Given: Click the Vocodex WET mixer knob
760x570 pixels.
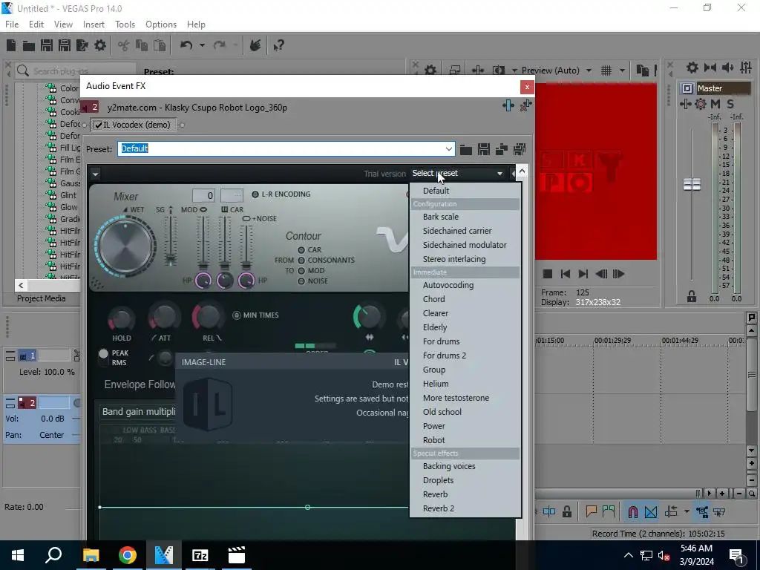Looking at the screenshot, I should pyautogui.click(x=125, y=245).
